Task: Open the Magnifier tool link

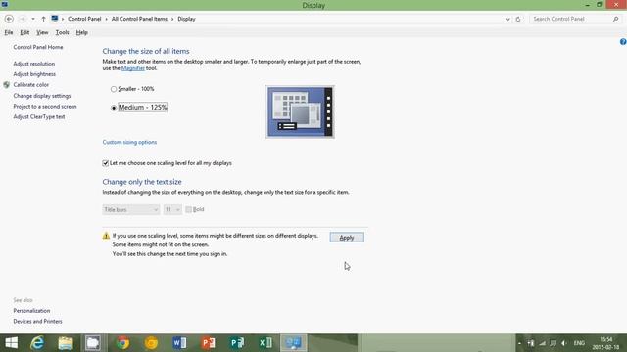Action: click(133, 68)
